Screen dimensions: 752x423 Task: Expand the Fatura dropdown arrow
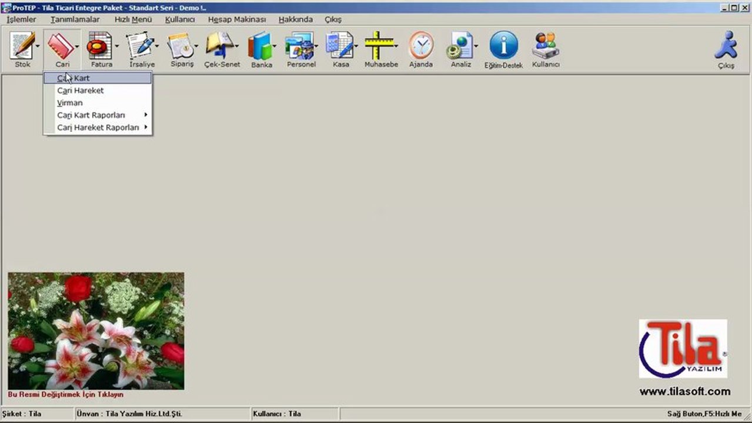point(117,46)
